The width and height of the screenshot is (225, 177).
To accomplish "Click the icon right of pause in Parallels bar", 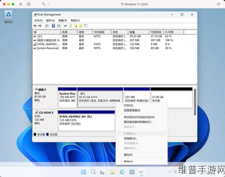I will click(29, 4).
